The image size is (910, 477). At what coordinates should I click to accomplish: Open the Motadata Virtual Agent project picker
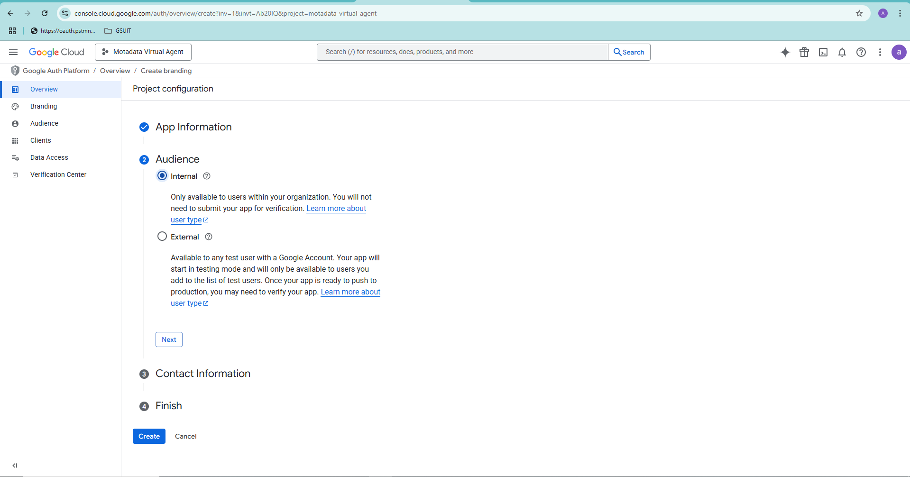click(143, 52)
